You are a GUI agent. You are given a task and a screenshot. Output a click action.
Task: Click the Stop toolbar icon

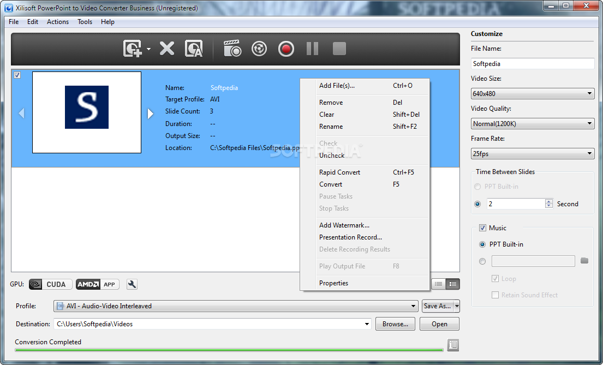point(339,49)
